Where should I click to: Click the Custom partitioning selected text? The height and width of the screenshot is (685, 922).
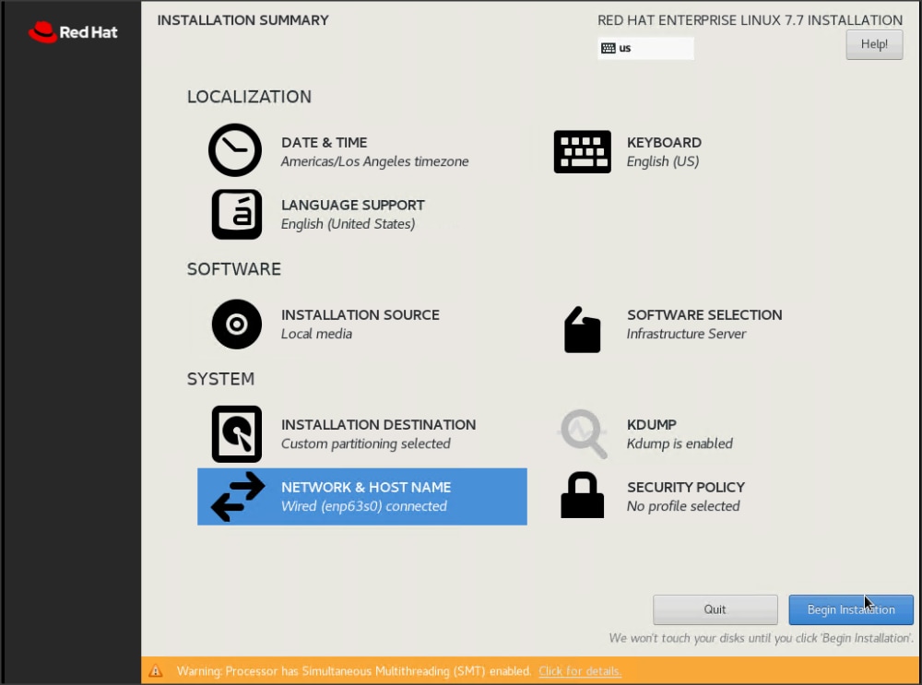tap(366, 443)
